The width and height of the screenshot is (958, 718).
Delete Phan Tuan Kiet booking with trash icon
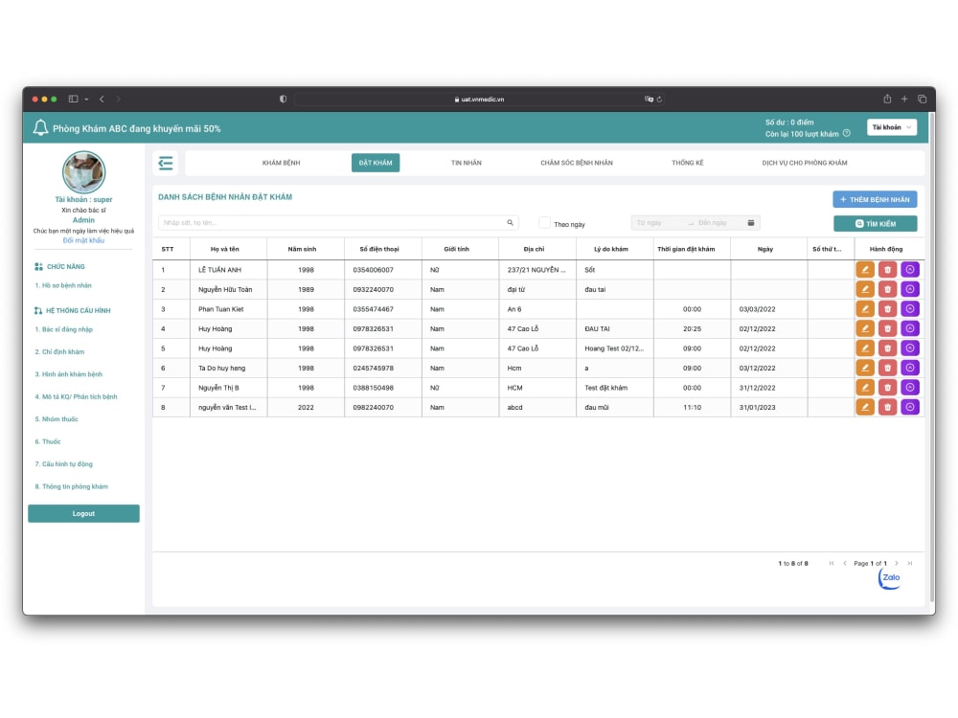pos(887,309)
